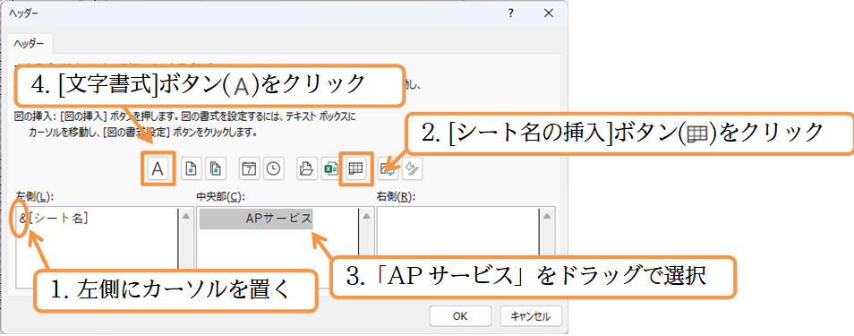Click the Format Text (A) button
Image resolution: width=854 pixels, height=336 pixels.
click(158, 169)
